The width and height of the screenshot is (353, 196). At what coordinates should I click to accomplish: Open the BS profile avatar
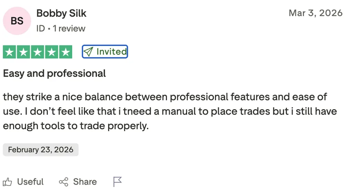[17, 21]
